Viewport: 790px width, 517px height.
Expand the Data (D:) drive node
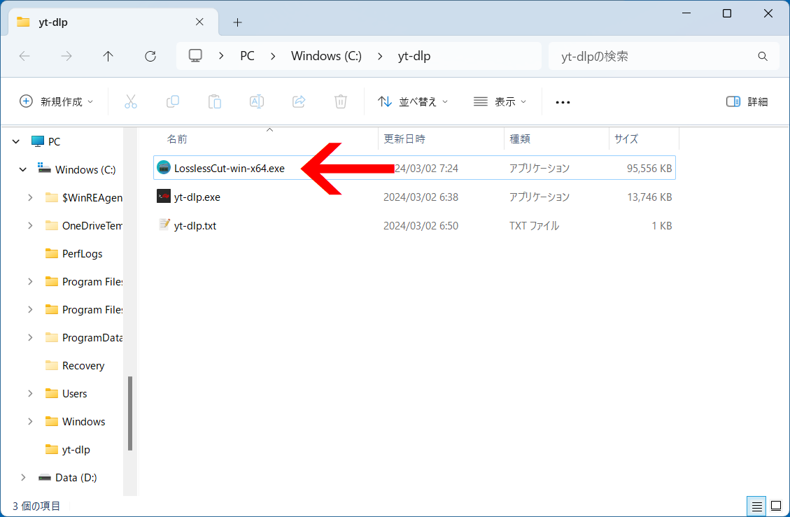click(23, 477)
